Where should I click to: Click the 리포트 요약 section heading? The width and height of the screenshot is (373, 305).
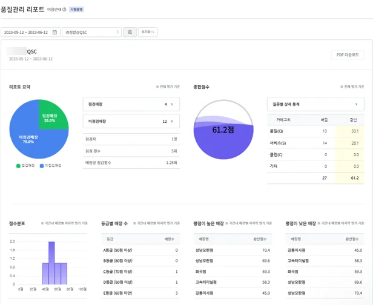click(20, 87)
